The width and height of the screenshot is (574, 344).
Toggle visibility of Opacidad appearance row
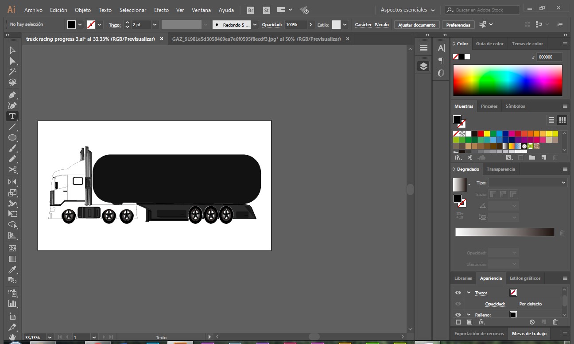[458, 304]
